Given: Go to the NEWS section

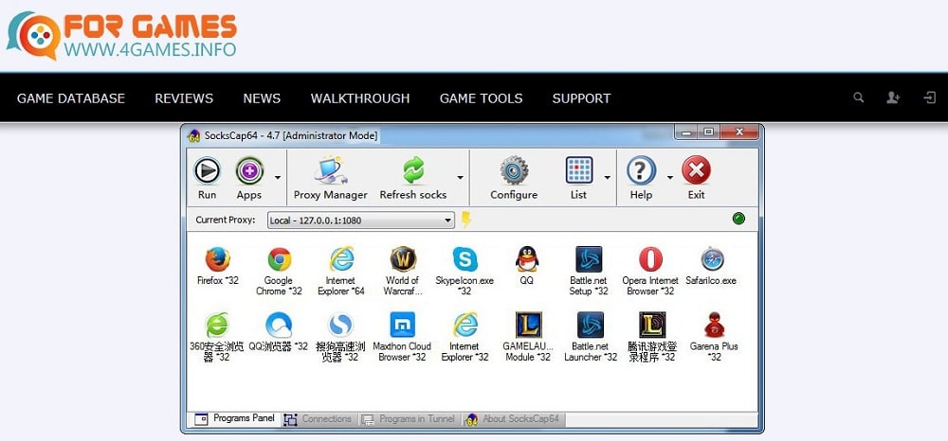Looking at the screenshot, I should click(262, 98).
